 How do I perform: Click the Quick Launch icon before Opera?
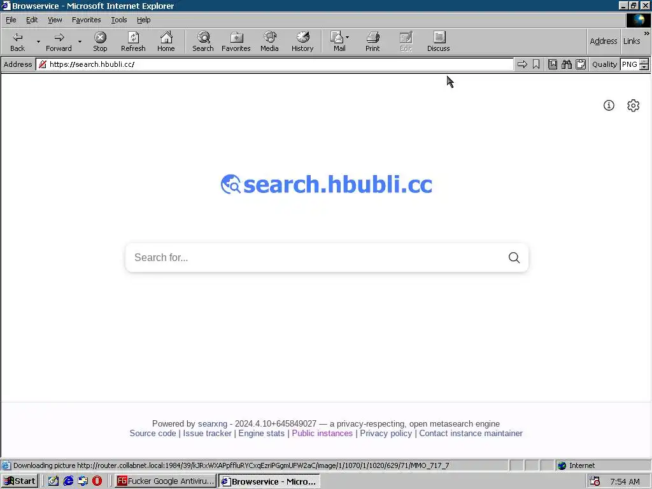(83, 481)
